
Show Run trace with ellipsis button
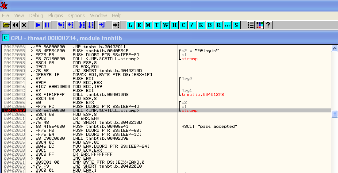click(x=227, y=25)
